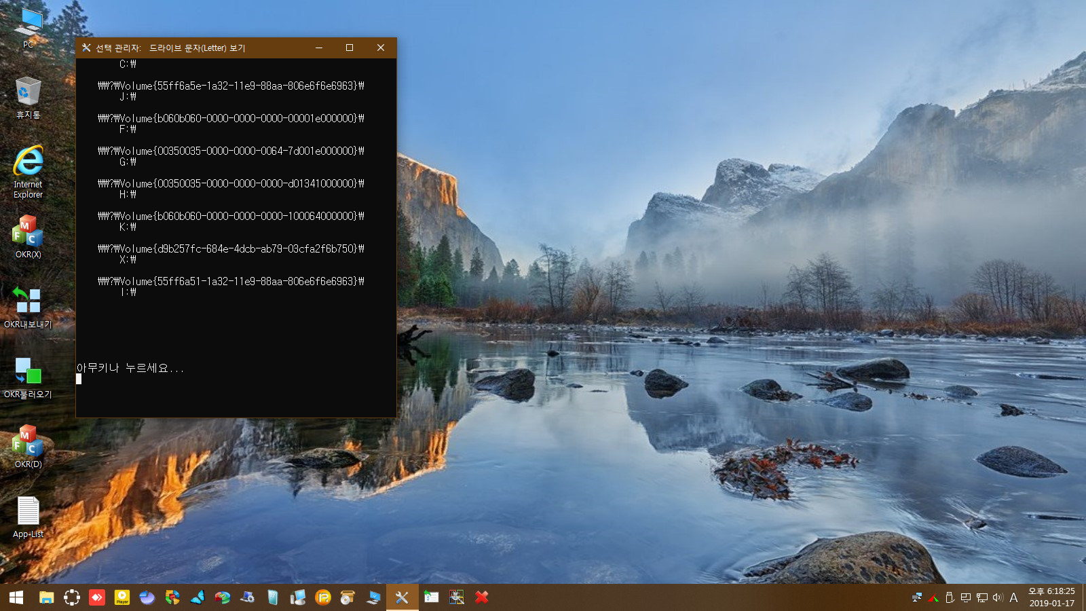Open the computer tower and monitor icon in taskbar
1086x611 pixels.
[298, 597]
